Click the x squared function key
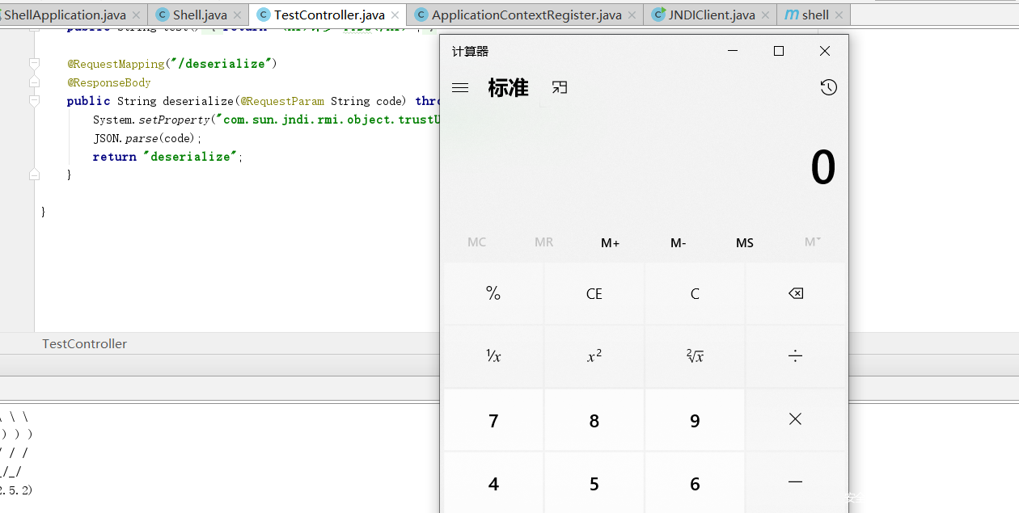The height and width of the screenshot is (513, 1019). 594,356
